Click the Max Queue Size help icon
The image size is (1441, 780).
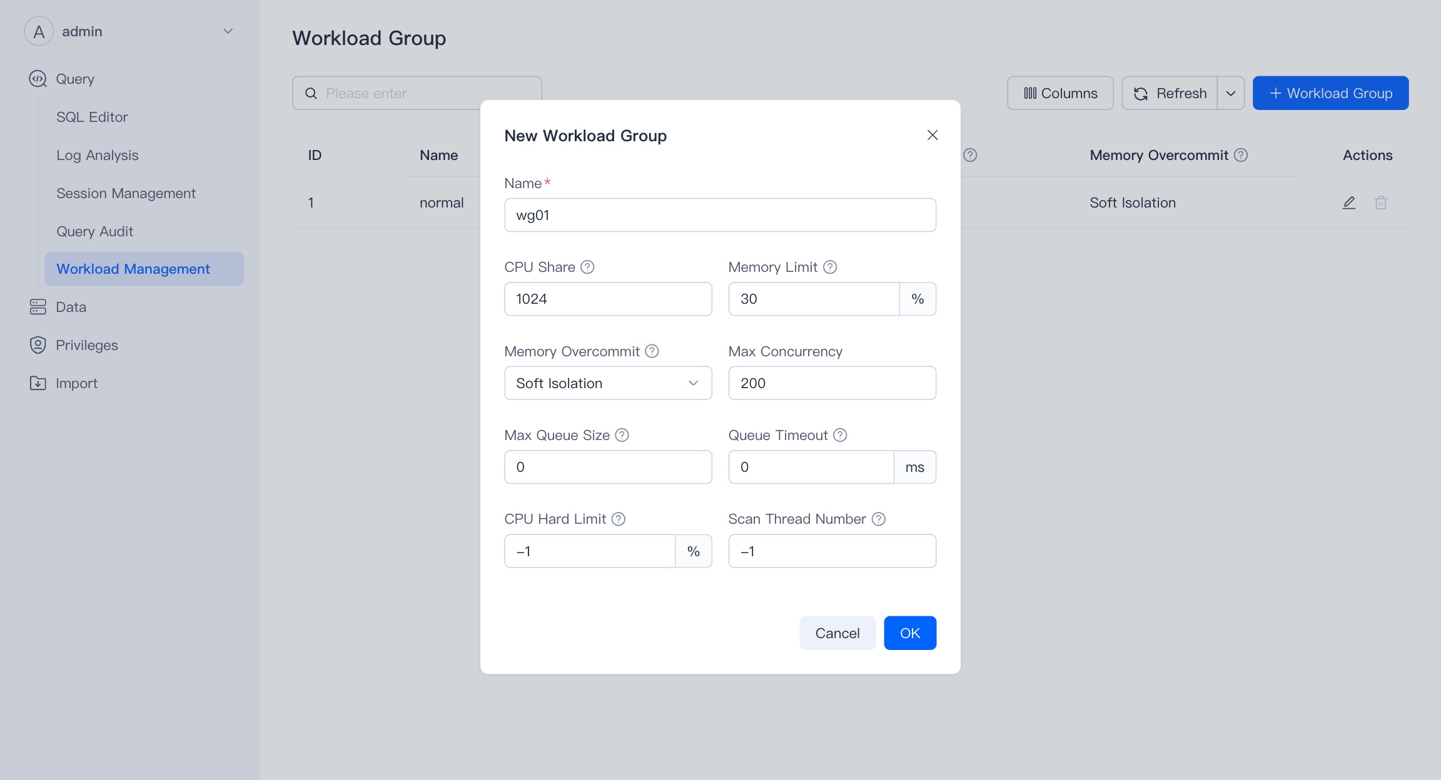(622, 435)
